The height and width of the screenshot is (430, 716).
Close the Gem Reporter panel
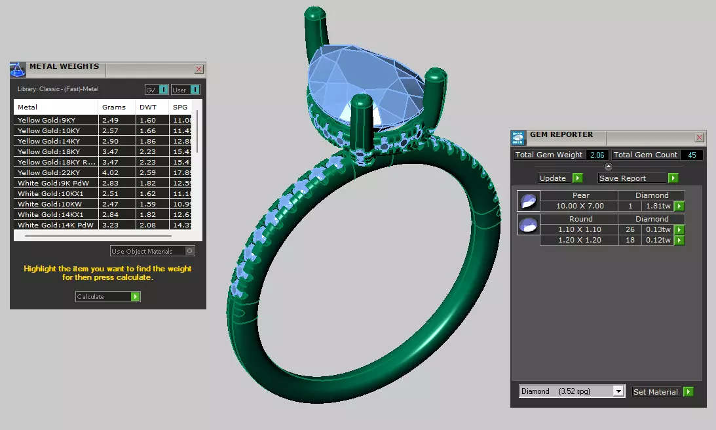tap(699, 137)
